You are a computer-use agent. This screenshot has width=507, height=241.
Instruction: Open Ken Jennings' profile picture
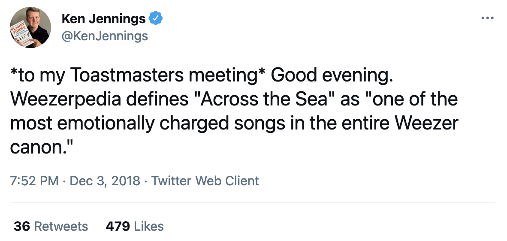pyautogui.click(x=30, y=27)
